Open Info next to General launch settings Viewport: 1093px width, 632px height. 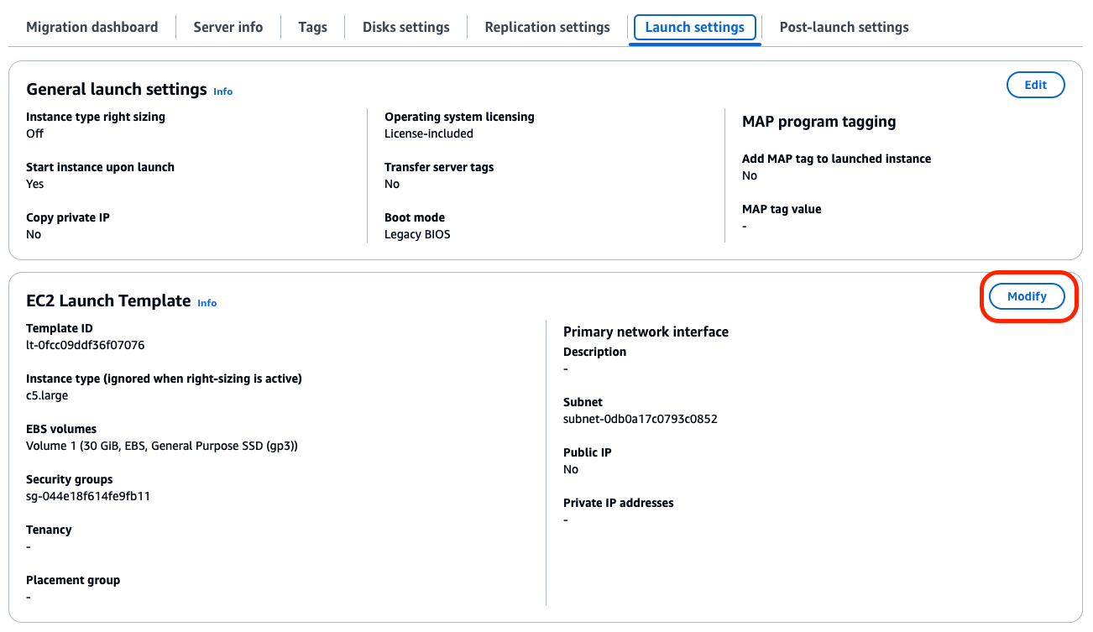(222, 91)
